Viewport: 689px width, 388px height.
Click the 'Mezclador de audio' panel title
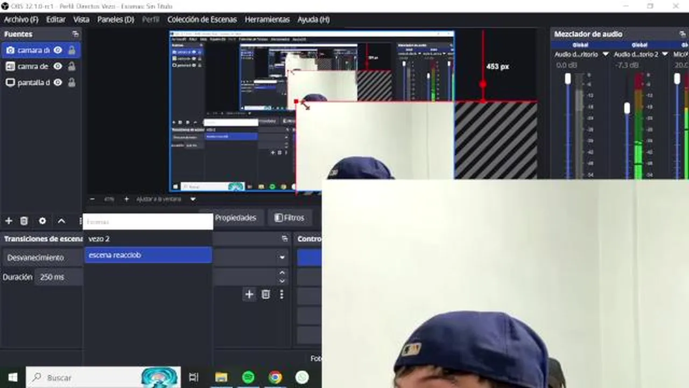pyautogui.click(x=588, y=34)
